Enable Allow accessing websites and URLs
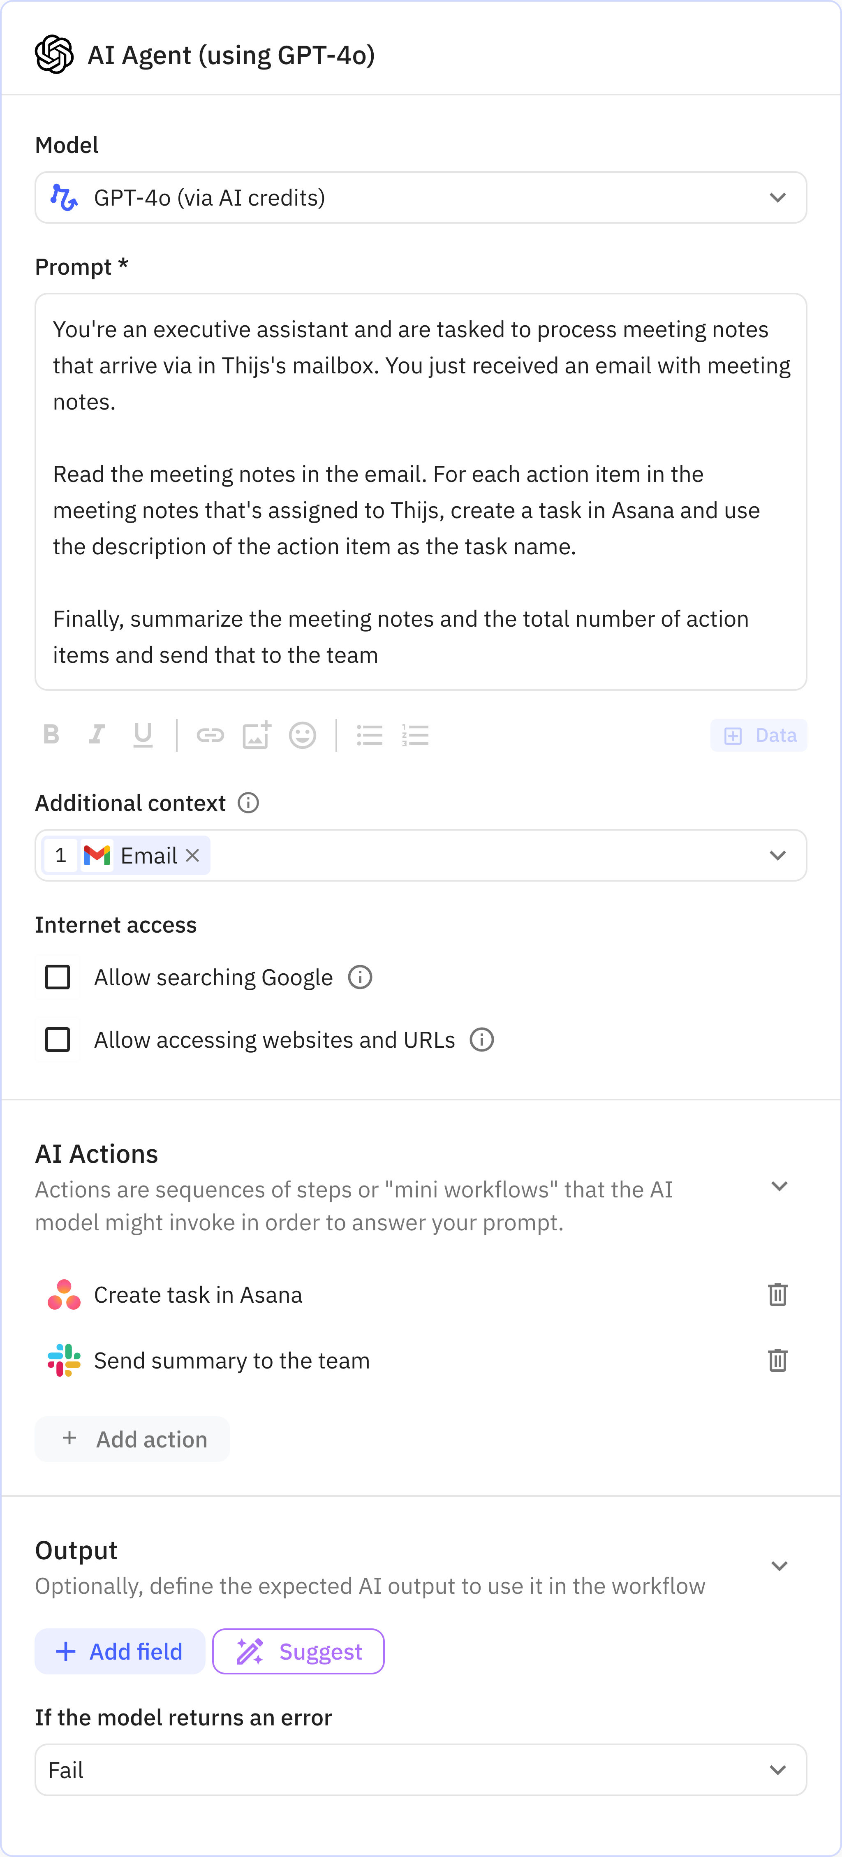The image size is (842, 1857). click(57, 1039)
